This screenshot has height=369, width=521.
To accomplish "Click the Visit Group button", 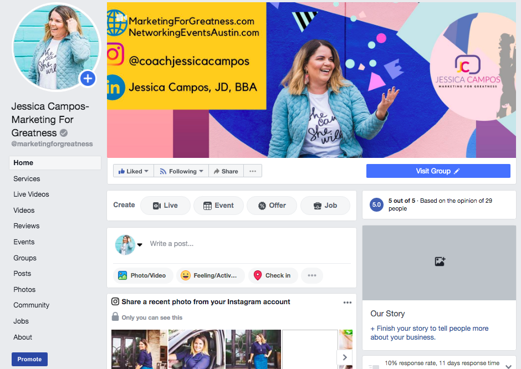I will click(438, 171).
